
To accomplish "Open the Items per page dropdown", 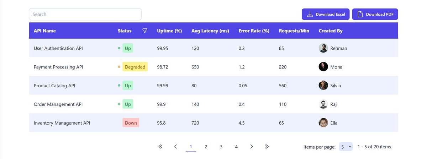I will [346, 147].
